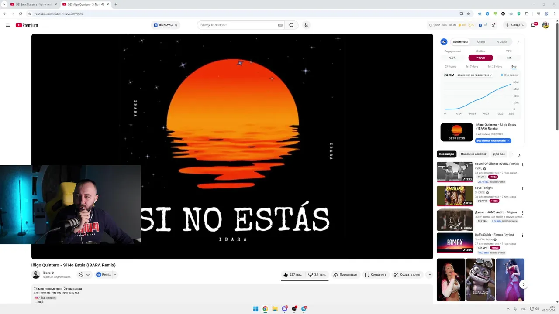Click the >100x outlier badge
559x314 pixels.
click(480, 58)
